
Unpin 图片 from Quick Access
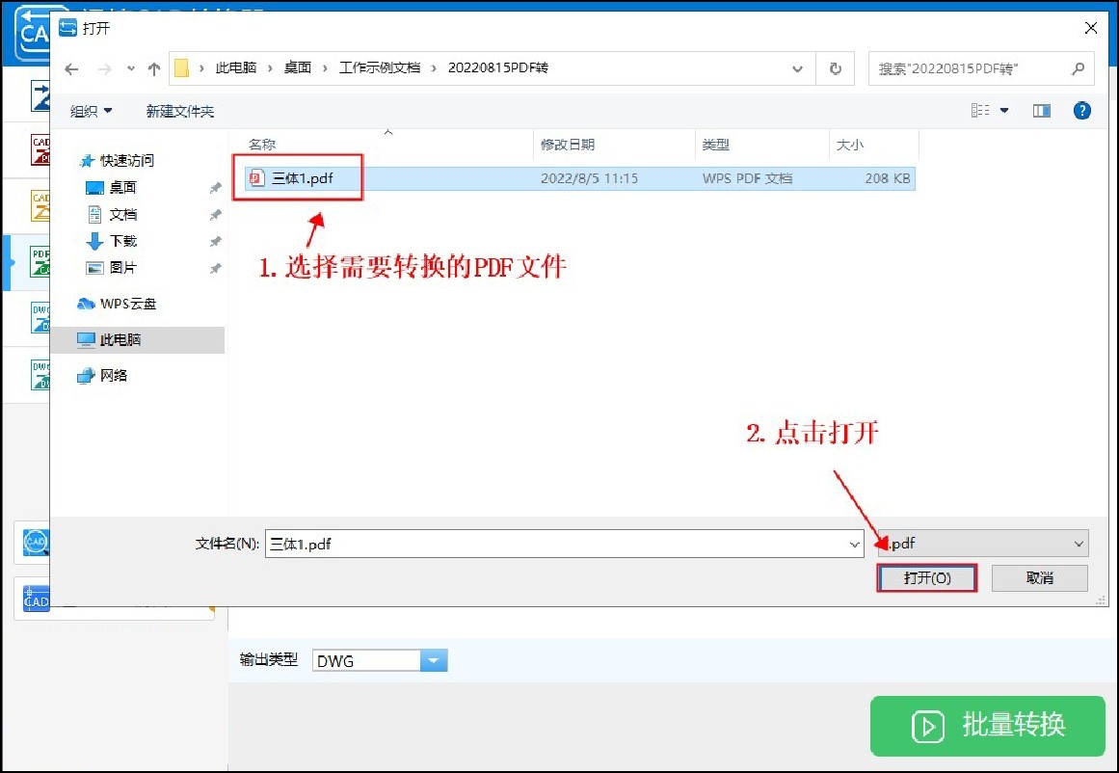point(214,269)
